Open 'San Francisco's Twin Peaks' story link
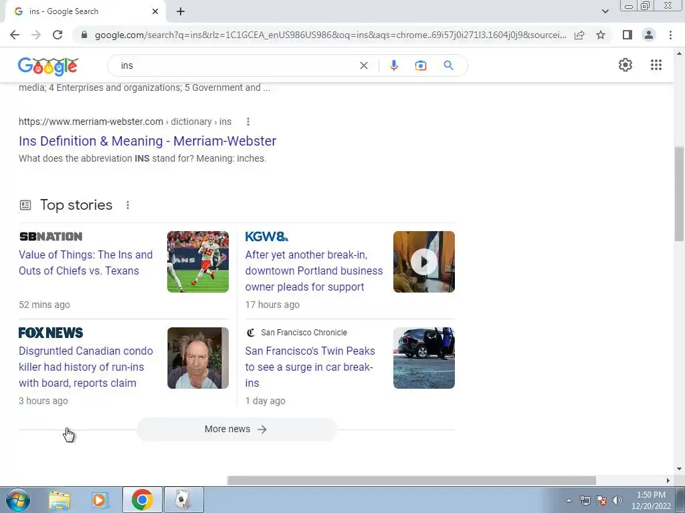685x513 pixels. 310,367
